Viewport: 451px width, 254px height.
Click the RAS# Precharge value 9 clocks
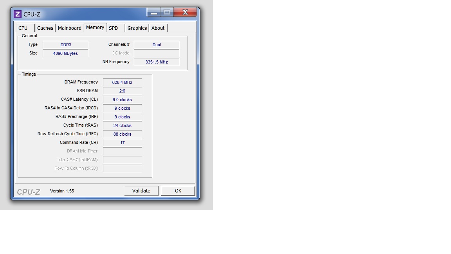[122, 117]
